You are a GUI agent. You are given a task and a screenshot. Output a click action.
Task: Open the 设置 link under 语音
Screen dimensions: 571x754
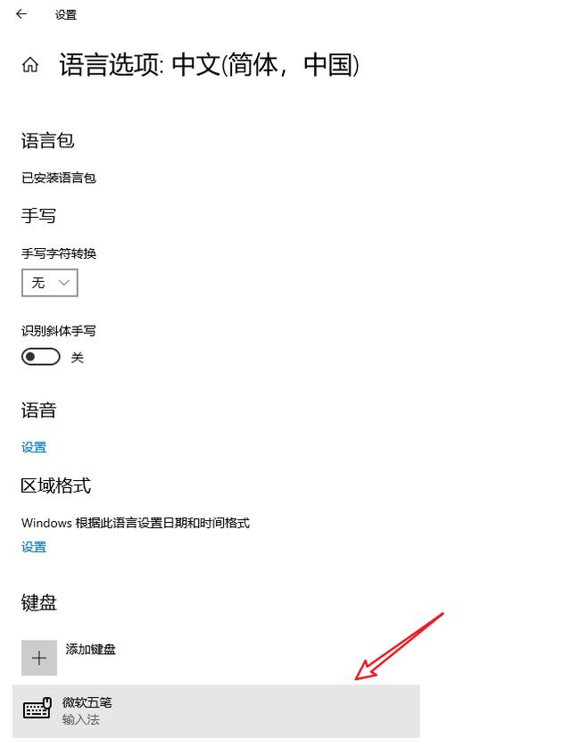tap(34, 447)
